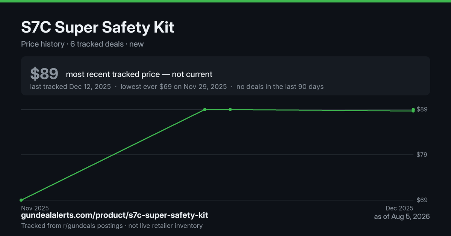Image resolution: width=451 pixels, height=236 pixels.
Task: Click the 'as of Aug 5, 2026' date
Action: point(402,217)
